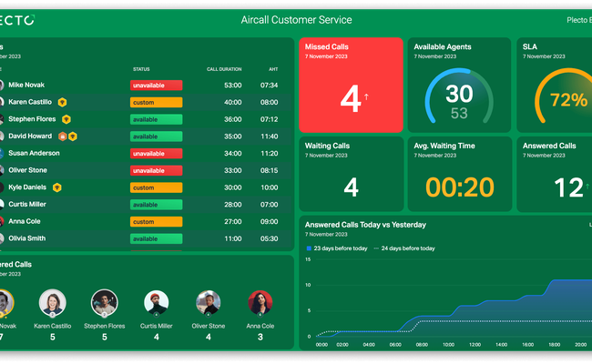Screen dimensions: 592x364
Task: Sort by the STATUS column header
Action: click(x=141, y=69)
